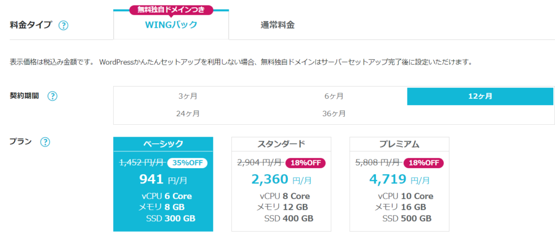The image size is (555, 236).
Task: Select the 6ヶ月 contract period
Action: pos(334,96)
